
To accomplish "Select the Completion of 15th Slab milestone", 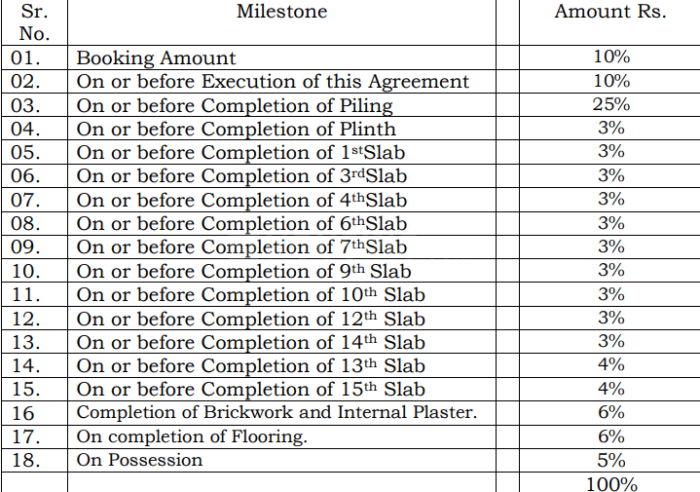I will [250, 390].
